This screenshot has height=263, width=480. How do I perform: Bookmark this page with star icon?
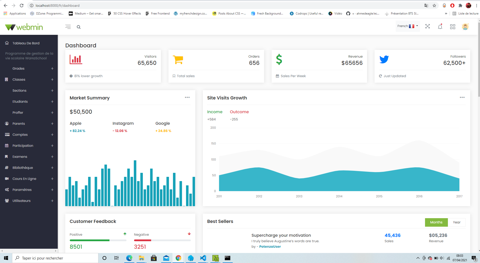[x=434, y=6]
